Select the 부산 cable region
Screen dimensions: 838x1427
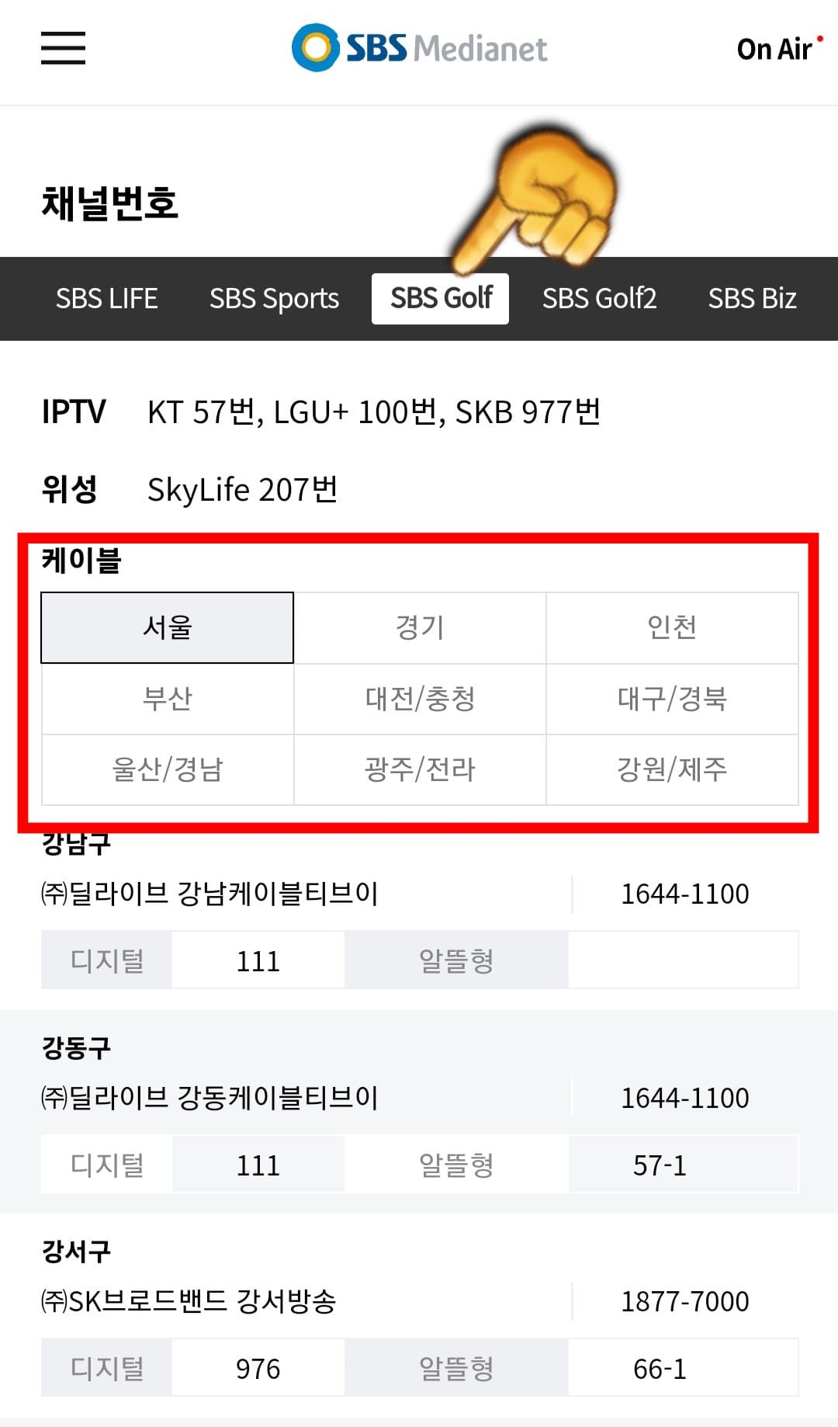167,698
